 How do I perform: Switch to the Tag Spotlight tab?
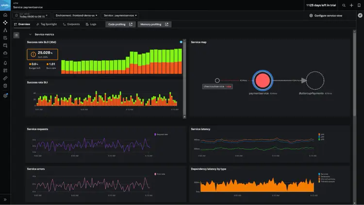pos(47,24)
